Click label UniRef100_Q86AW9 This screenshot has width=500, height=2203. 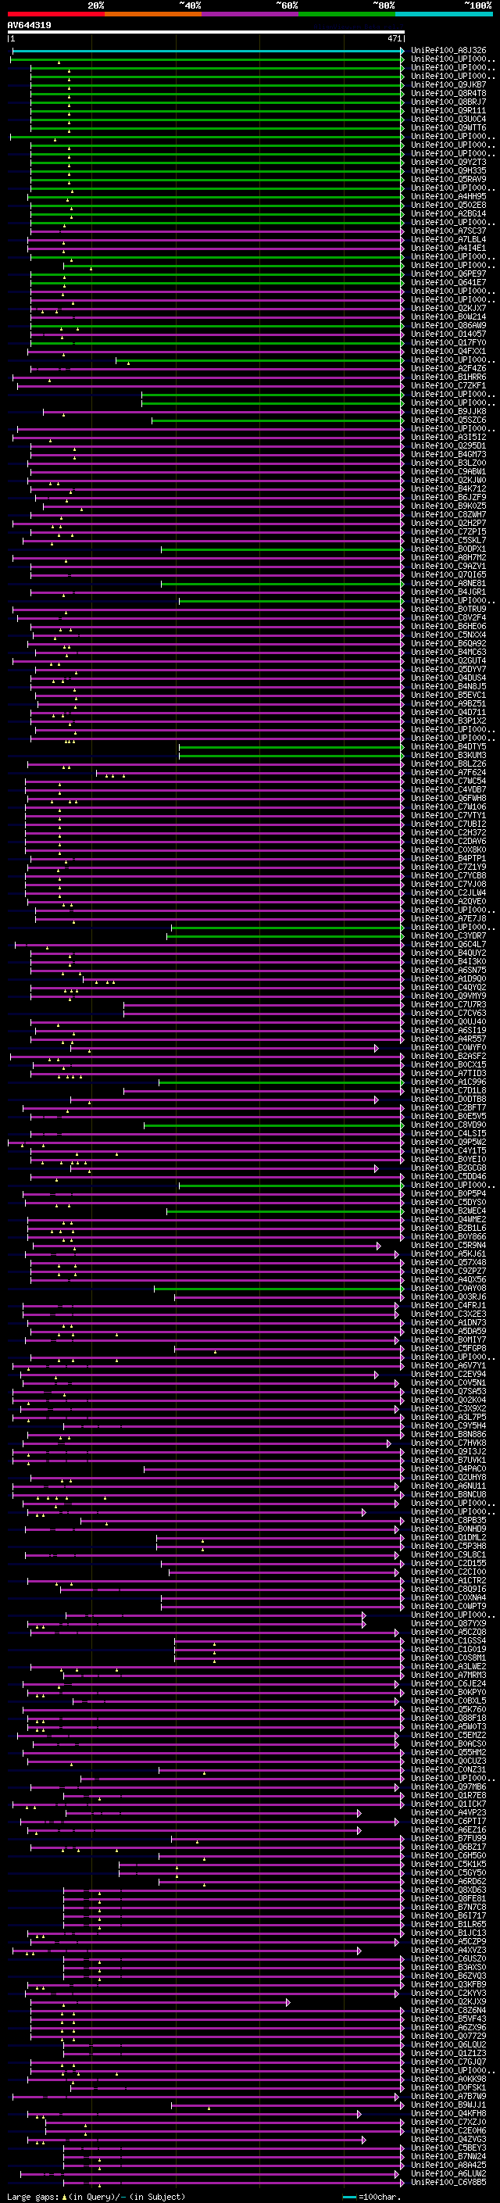coord(448,326)
